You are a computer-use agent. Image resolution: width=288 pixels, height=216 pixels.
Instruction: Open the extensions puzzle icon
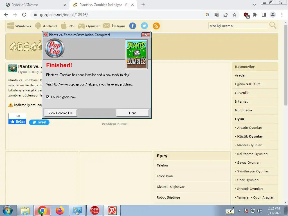coord(255,15)
